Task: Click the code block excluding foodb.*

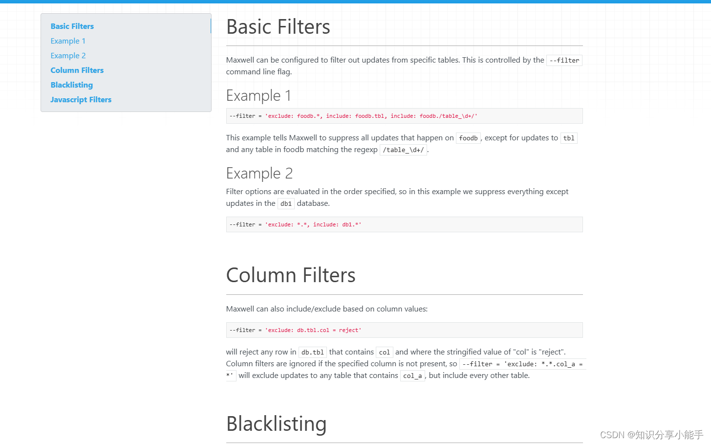Action: tap(404, 116)
